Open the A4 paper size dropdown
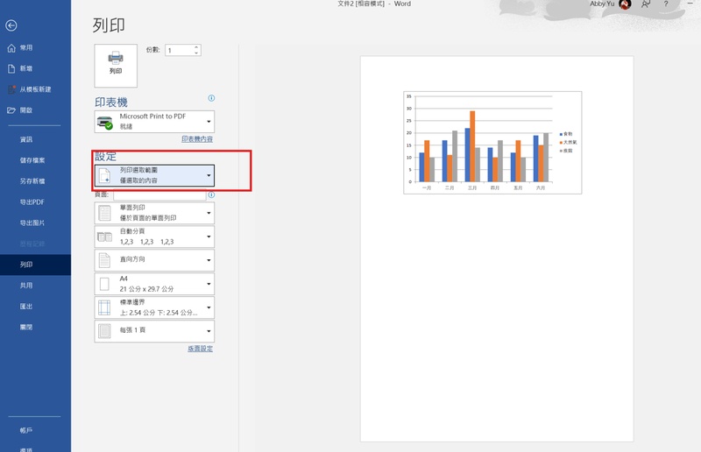 pyautogui.click(x=154, y=284)
